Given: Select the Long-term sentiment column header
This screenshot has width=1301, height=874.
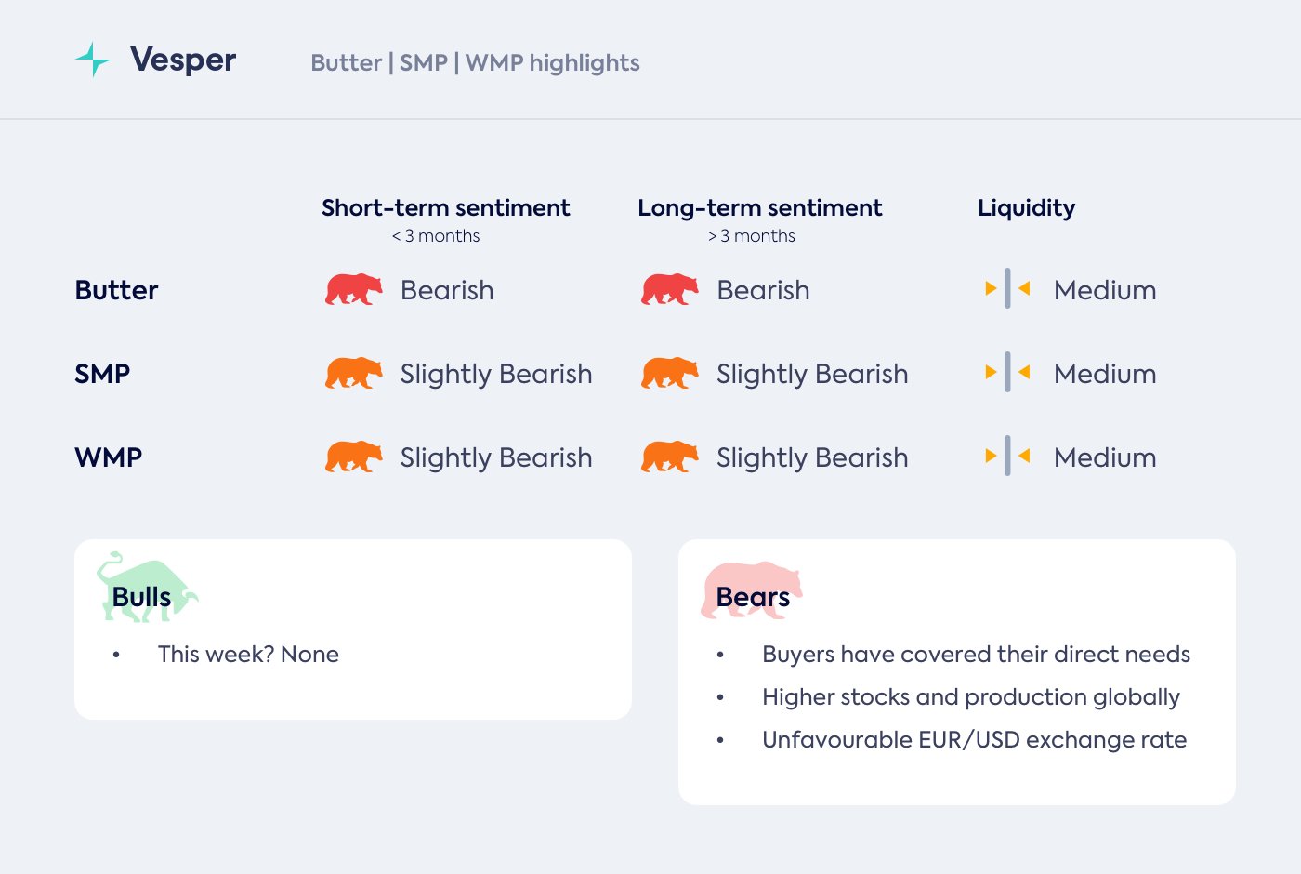Looking at the screenshot, I should pyautogui.click(x=759, y=208).
